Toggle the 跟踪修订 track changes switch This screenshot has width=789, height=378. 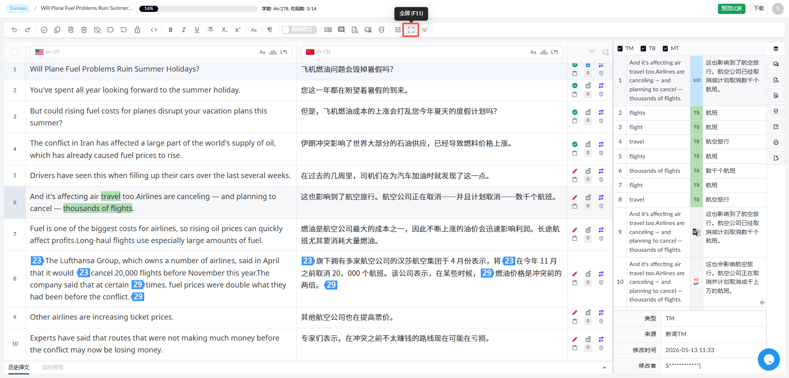[x=300, y=30]
